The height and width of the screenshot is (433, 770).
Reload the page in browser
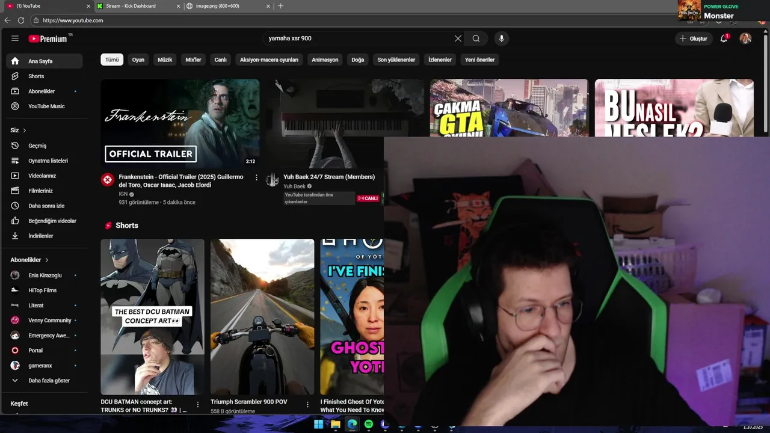point(21,20)
